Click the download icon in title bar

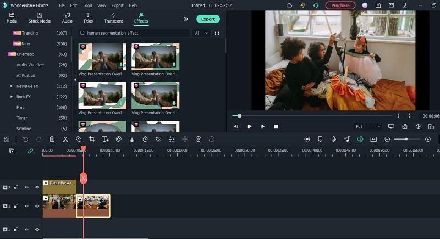405,5
